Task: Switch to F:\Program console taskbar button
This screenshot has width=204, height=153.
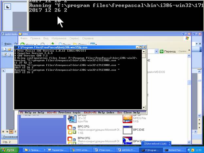Action: pyautogui.click(x=151, y=150)
